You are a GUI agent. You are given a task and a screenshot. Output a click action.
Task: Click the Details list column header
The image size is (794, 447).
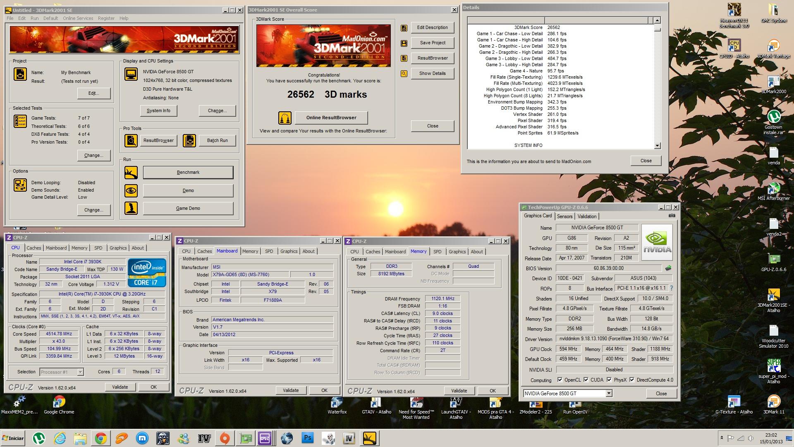560,20
